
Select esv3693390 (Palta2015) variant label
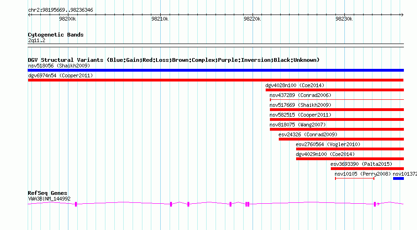361,164
